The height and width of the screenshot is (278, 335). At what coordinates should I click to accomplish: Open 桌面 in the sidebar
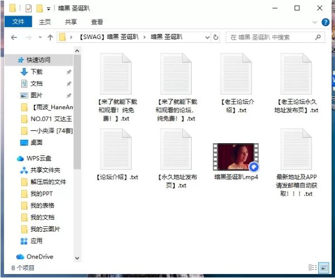(x=32, y=143)
